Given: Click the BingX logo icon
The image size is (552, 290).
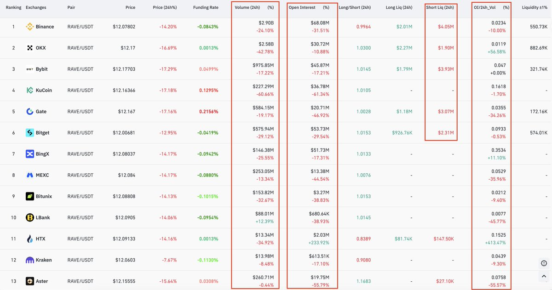Looking at the screenshot, I should (30, 154).
